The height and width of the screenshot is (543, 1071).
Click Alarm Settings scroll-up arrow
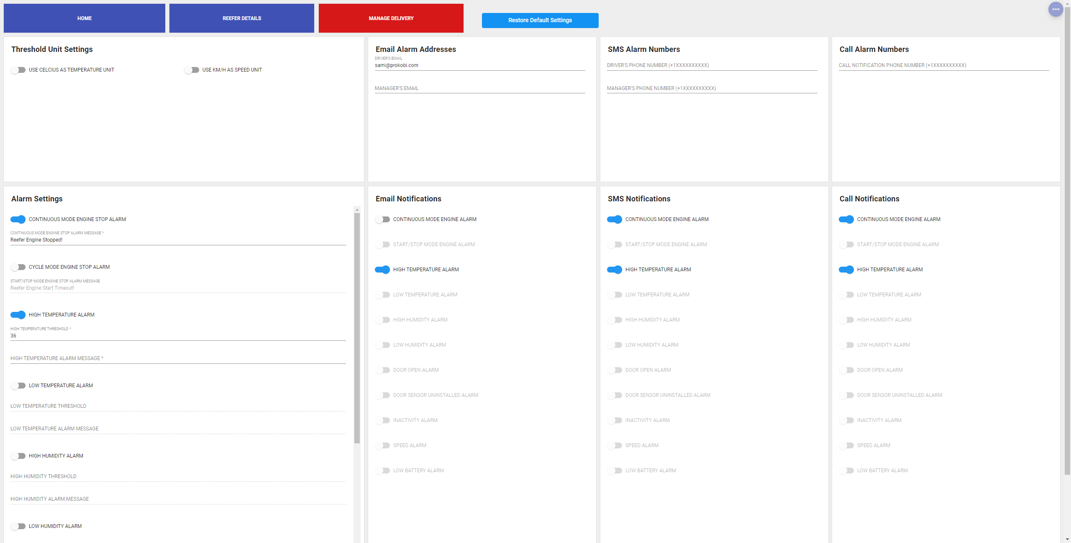coord(357,209)
